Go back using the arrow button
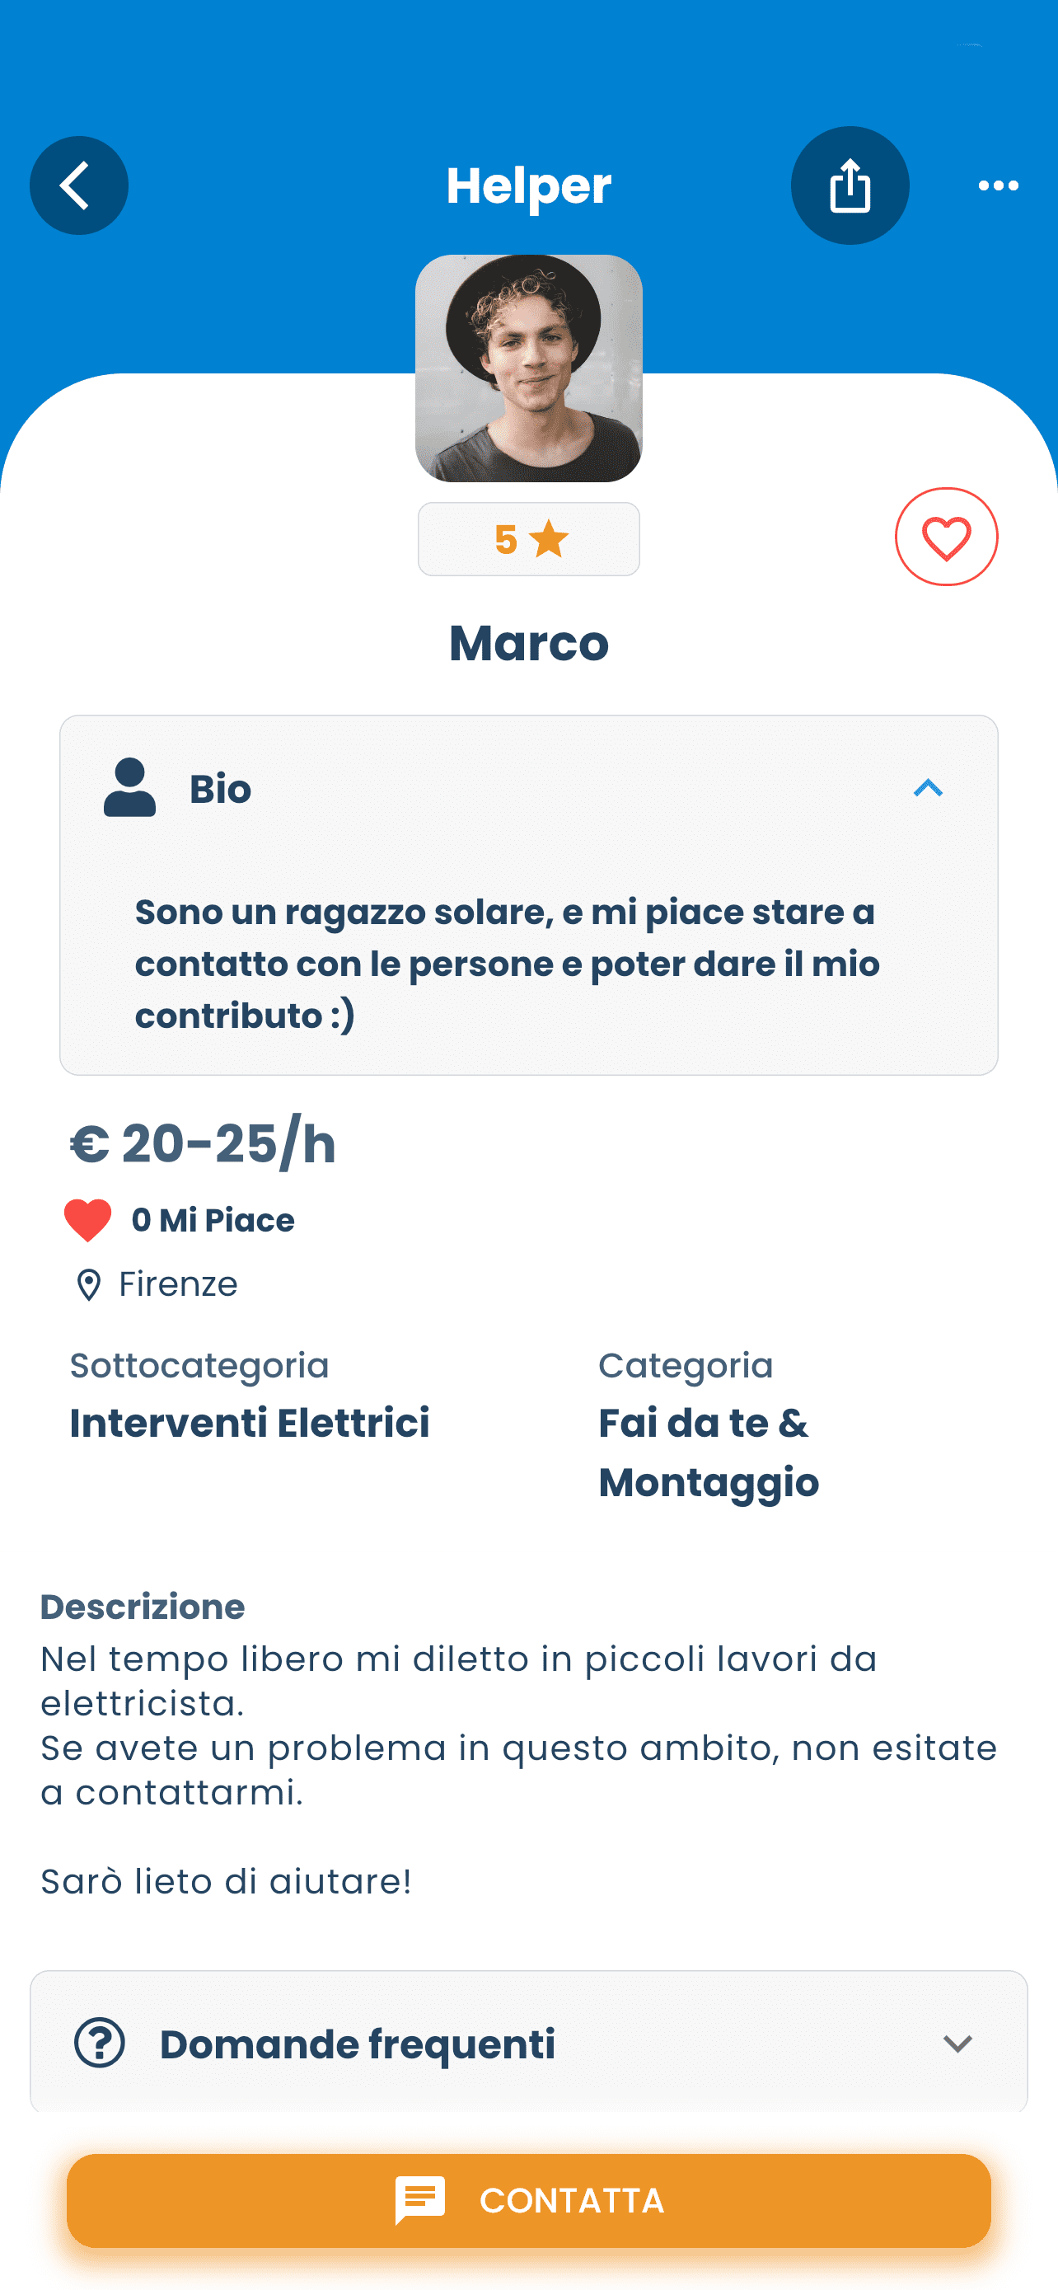 tap(79, 185)
